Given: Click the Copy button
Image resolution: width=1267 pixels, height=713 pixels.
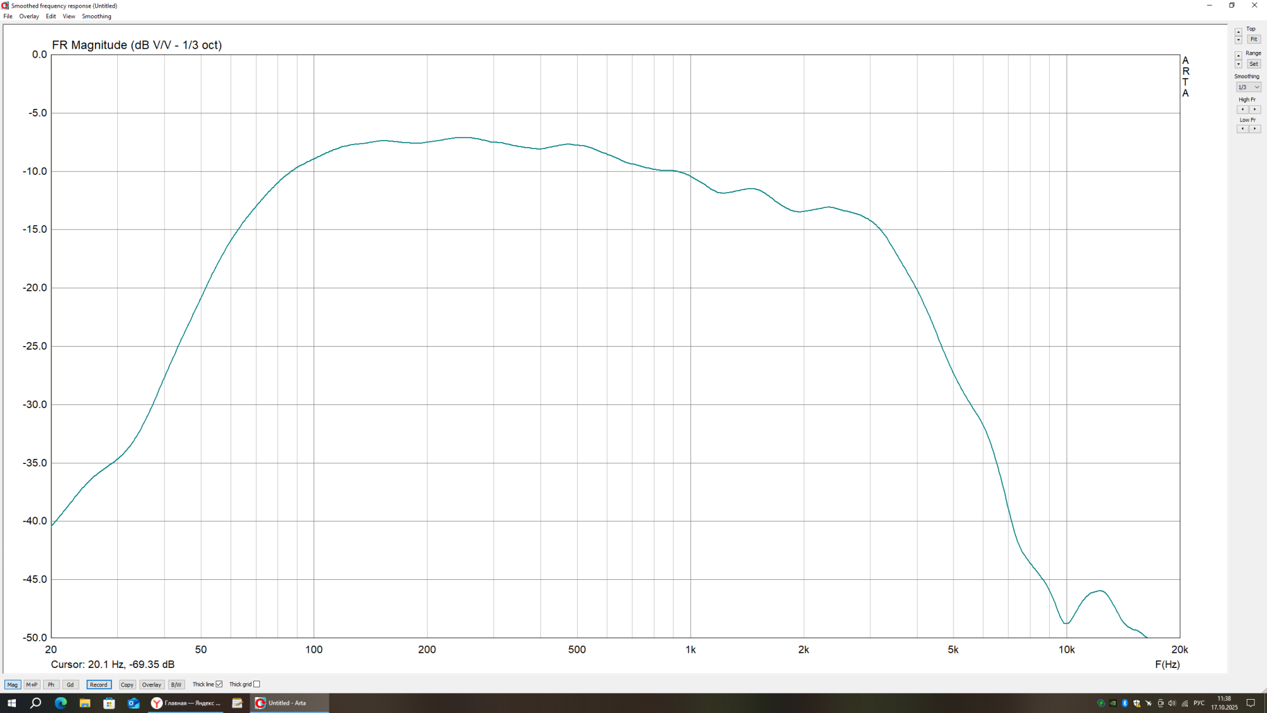Looking at the screenshot, I should click(127, 684).
